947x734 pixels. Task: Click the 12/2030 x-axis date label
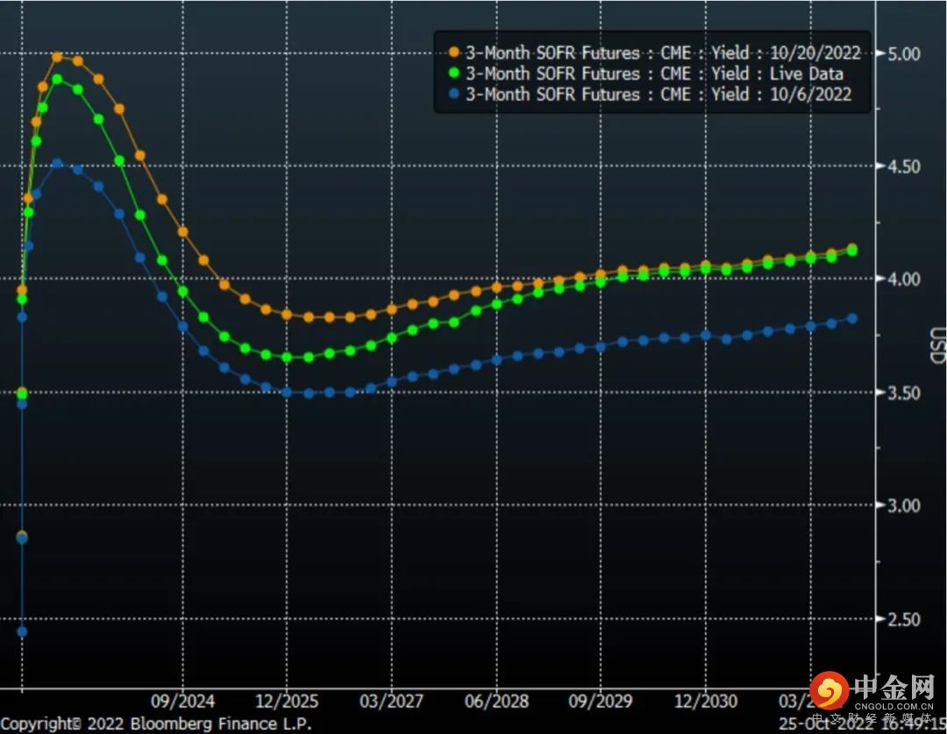pyautogui.click(x=704, y=701)
